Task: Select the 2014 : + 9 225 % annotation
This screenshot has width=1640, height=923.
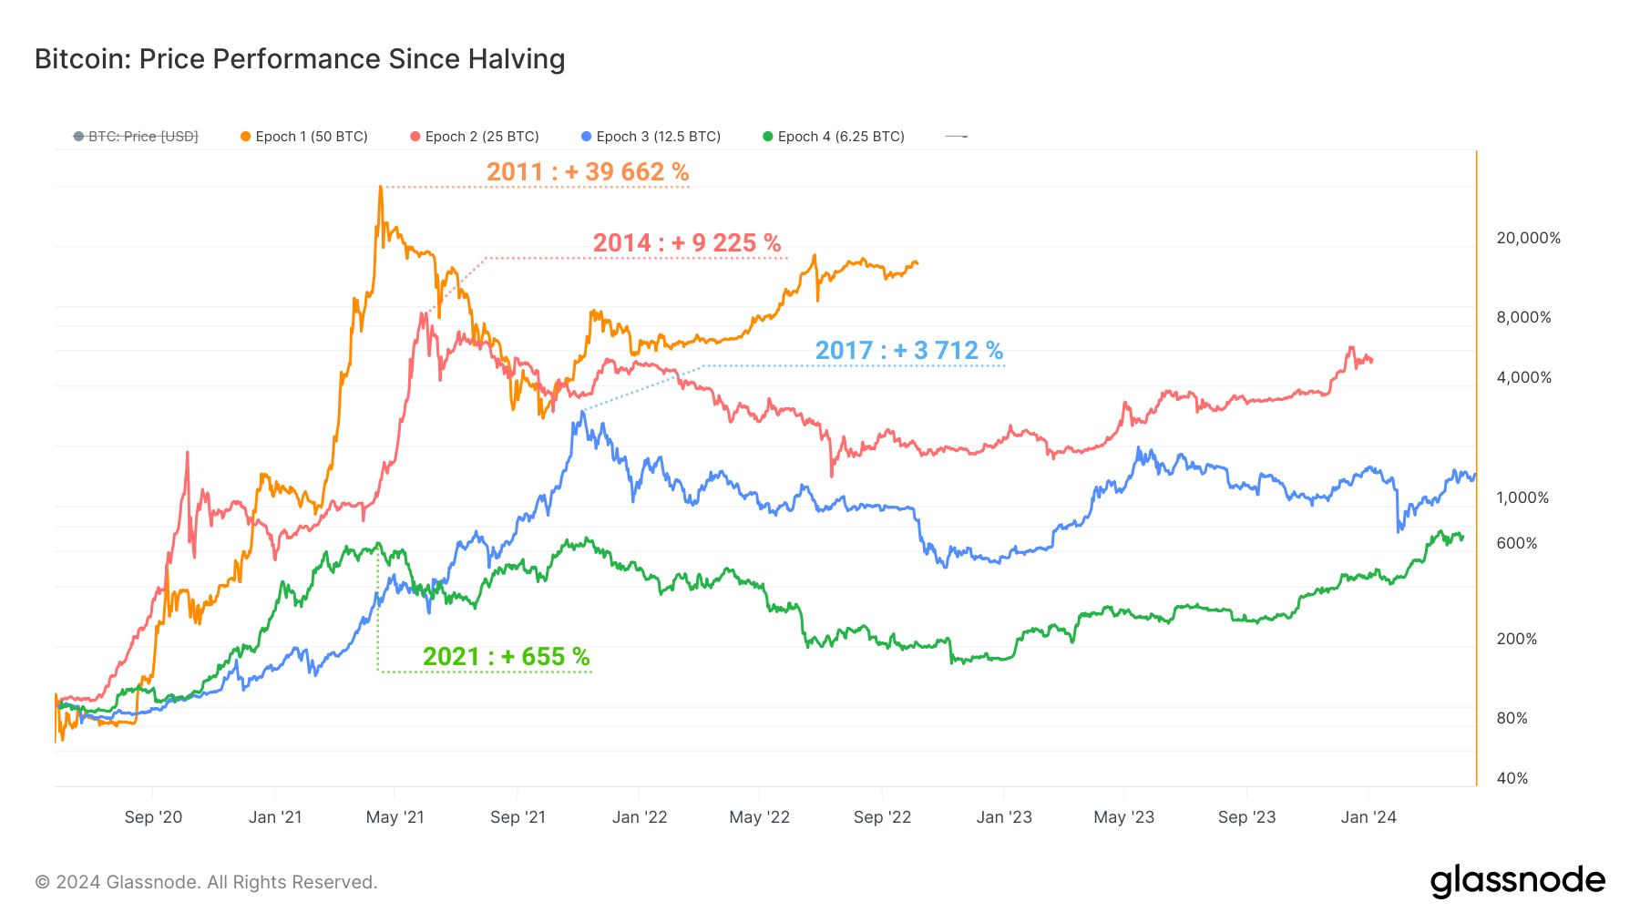Action: pos(687,242)
